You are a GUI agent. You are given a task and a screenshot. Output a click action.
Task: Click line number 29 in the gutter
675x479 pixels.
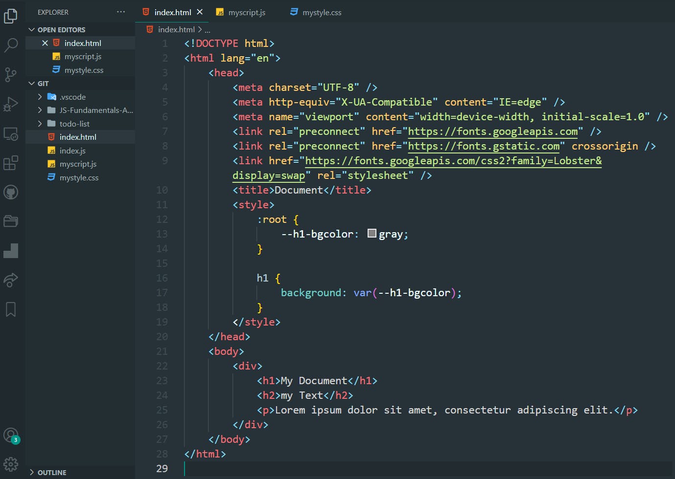point(162,469)
